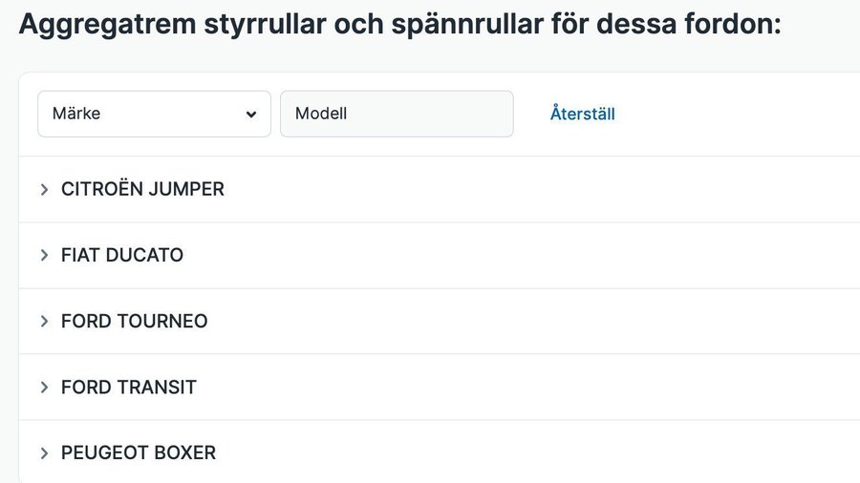Show models under FORD TOURNEO label

[x=134, y=322]
